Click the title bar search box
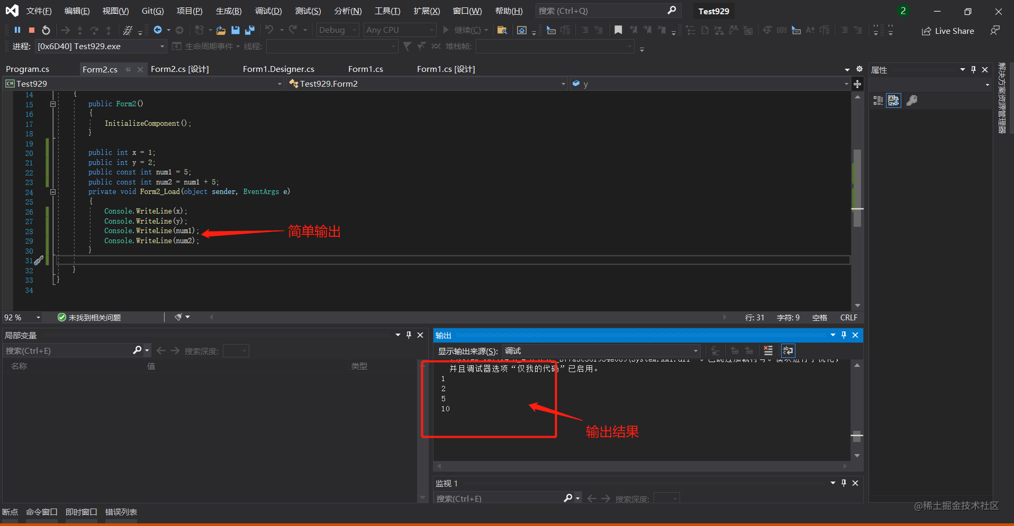This screenshot has width=1014, height=526. click(x=608, y=11)
